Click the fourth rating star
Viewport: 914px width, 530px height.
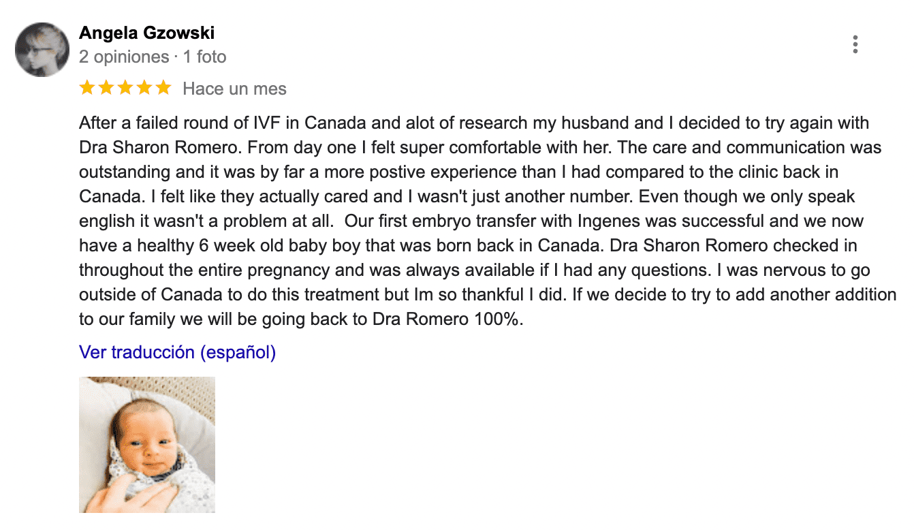(144, 88)
